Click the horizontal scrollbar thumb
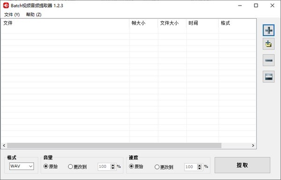This screenshot has width=281, height=180. tap(114, 146)
